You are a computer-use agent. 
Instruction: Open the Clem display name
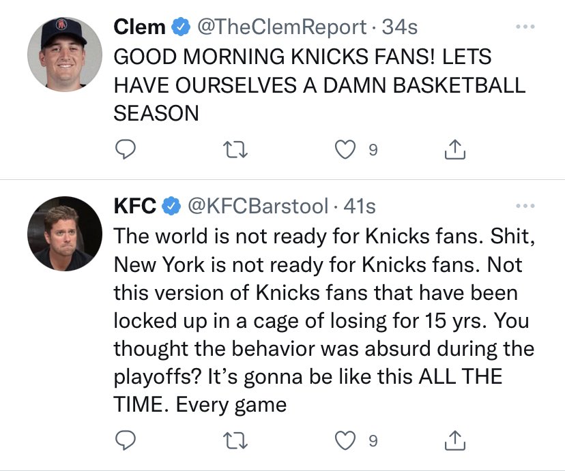point(139,27)
